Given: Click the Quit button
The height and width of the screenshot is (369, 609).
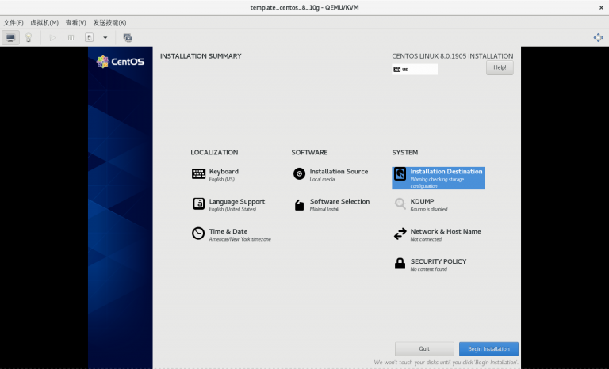Looking at the screenshot, I should [x=424, y=349].
